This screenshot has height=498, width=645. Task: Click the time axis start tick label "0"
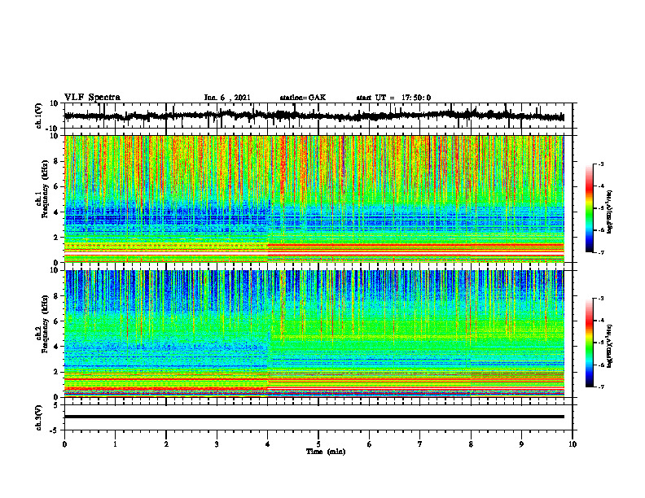pos(64,444)
